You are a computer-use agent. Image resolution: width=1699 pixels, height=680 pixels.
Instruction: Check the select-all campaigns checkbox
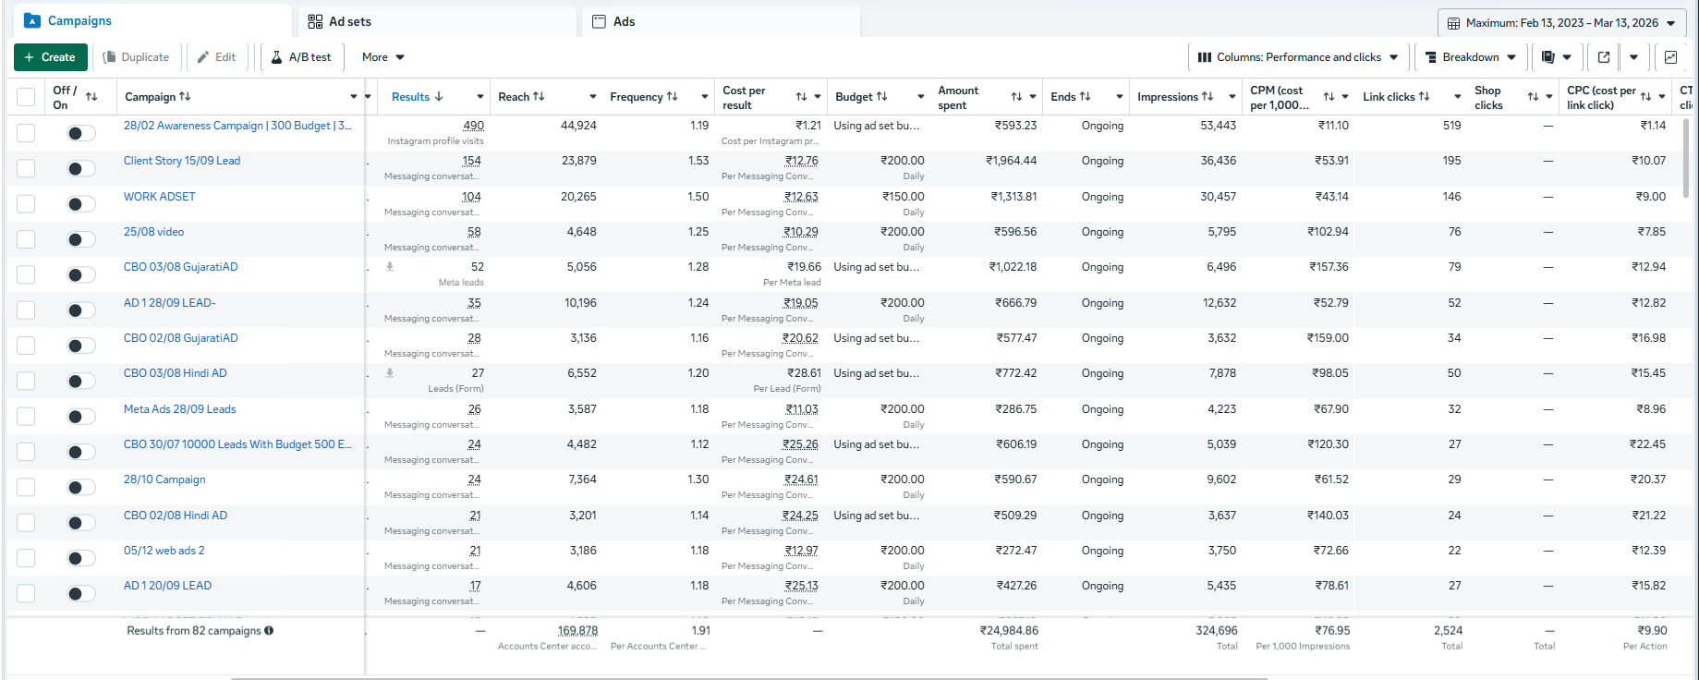tap(26, 97)
